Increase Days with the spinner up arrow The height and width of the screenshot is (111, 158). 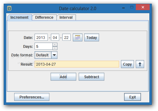click(x=55, y=44)
